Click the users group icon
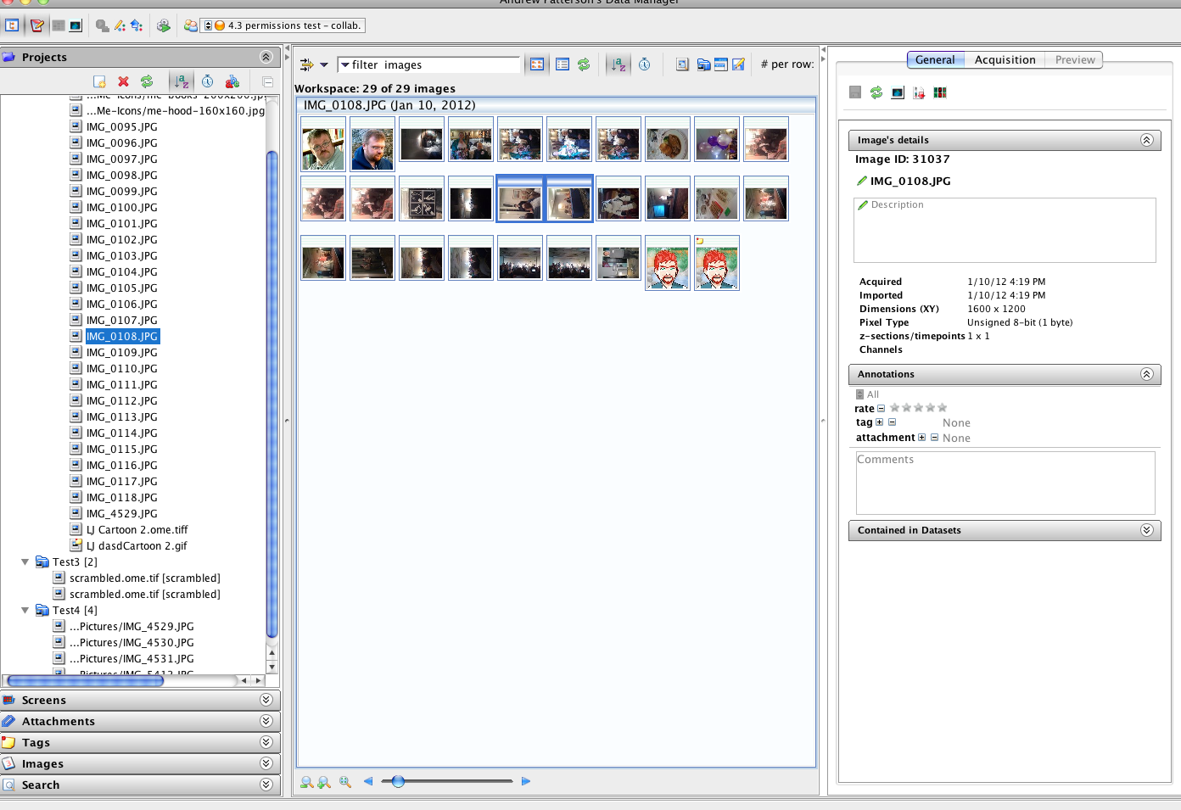The width and height of the screenshot is (1181, 810). pos(191,25)
